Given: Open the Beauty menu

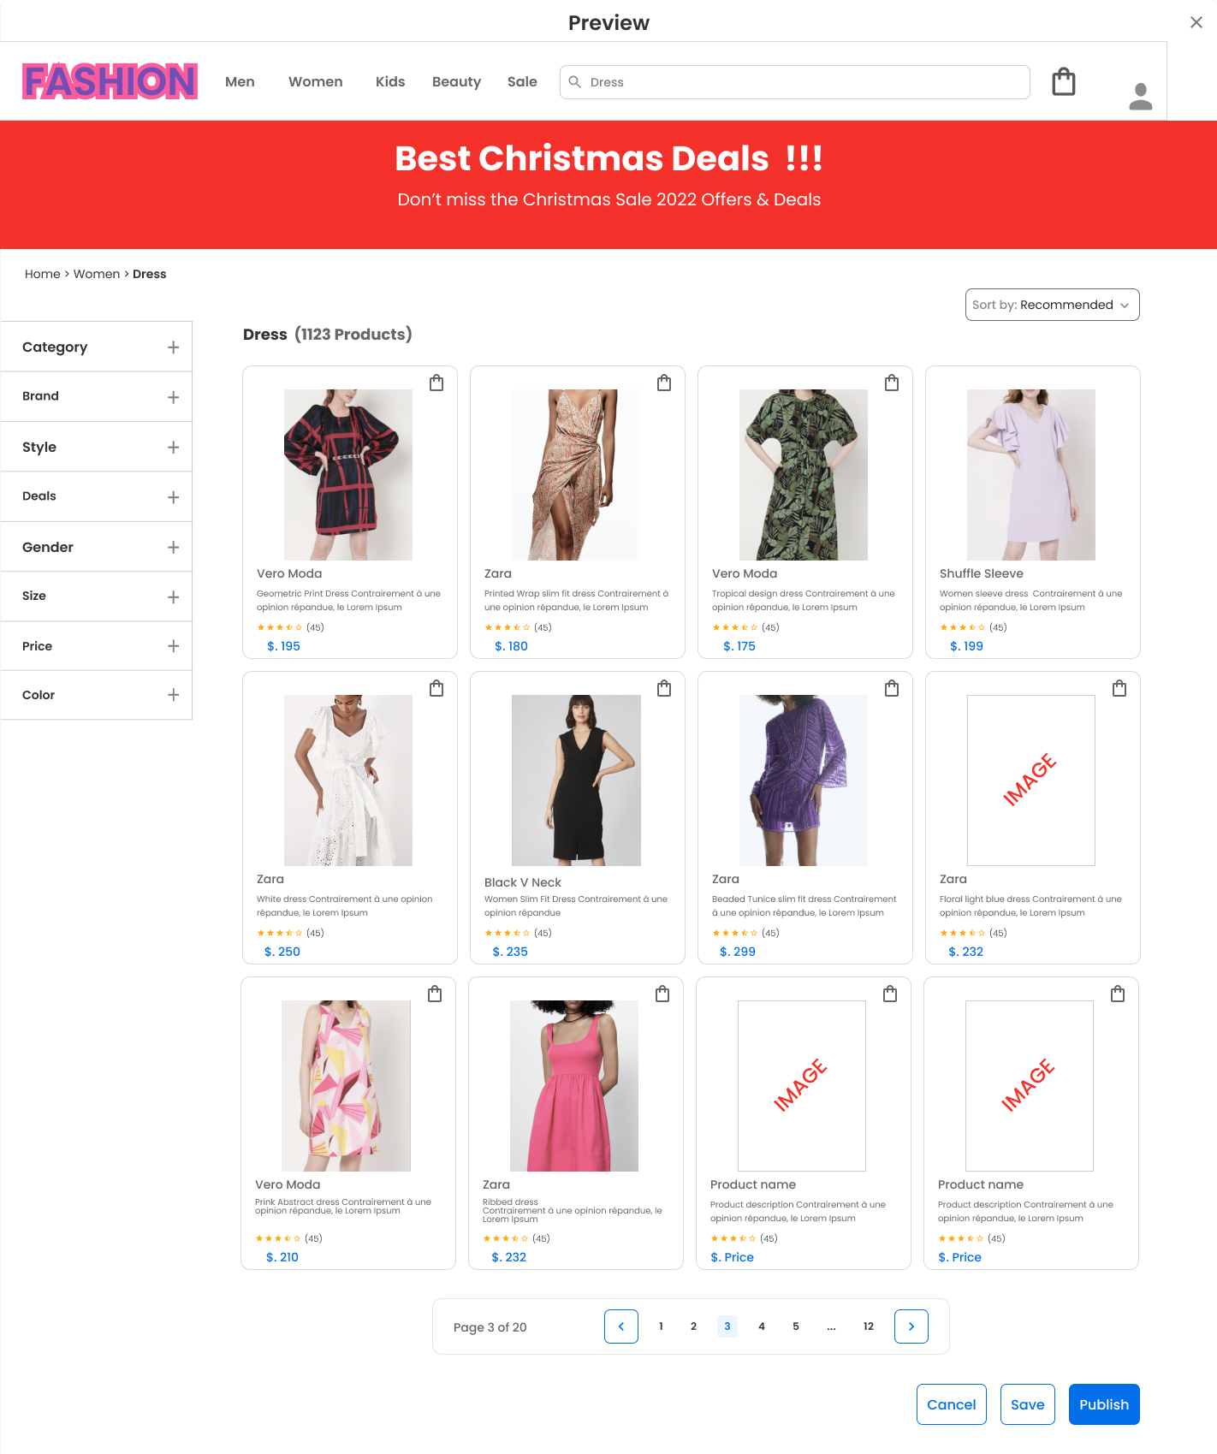Looking at the screenshot, I should 456,82.
